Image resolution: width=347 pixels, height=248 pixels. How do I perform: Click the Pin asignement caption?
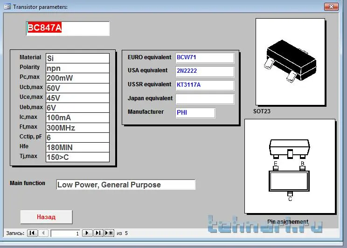288,221
